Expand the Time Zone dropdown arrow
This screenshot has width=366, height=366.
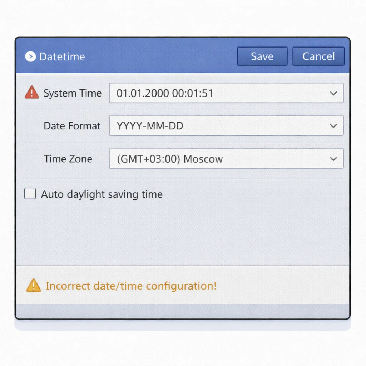[333, 159]
